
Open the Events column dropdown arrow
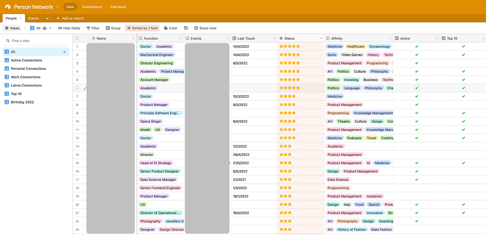(227, 39)
